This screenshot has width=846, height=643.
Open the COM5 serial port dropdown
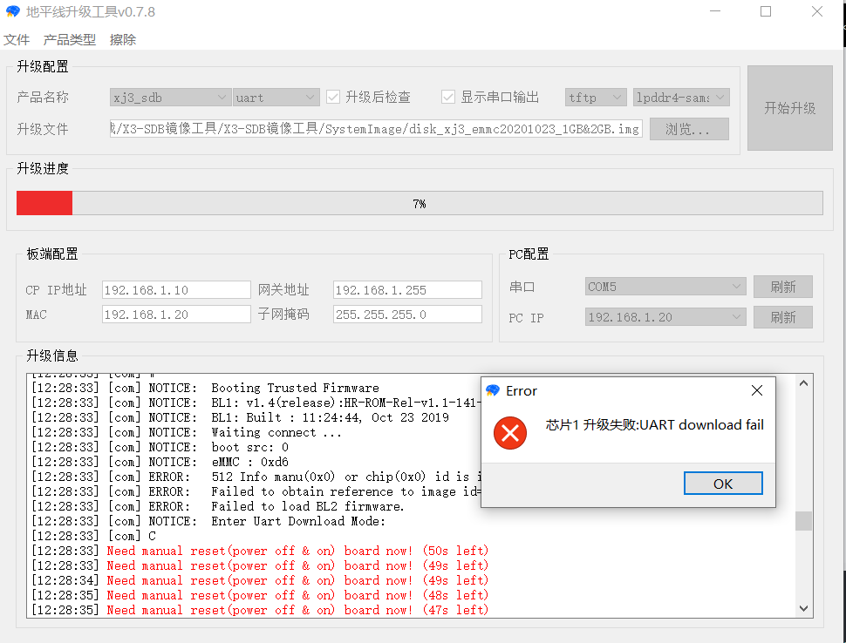point(665,287)
